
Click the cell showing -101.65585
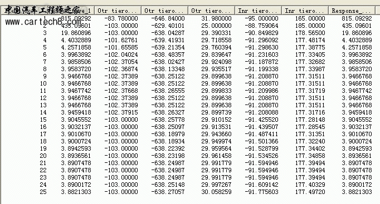tap(121, 47)
